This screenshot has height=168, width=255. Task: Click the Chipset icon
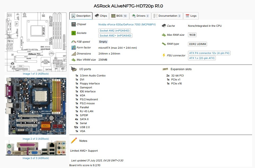[74, 24]
